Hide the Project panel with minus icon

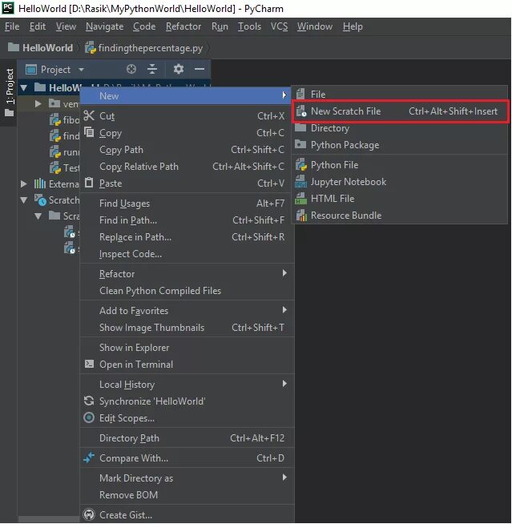200,69
